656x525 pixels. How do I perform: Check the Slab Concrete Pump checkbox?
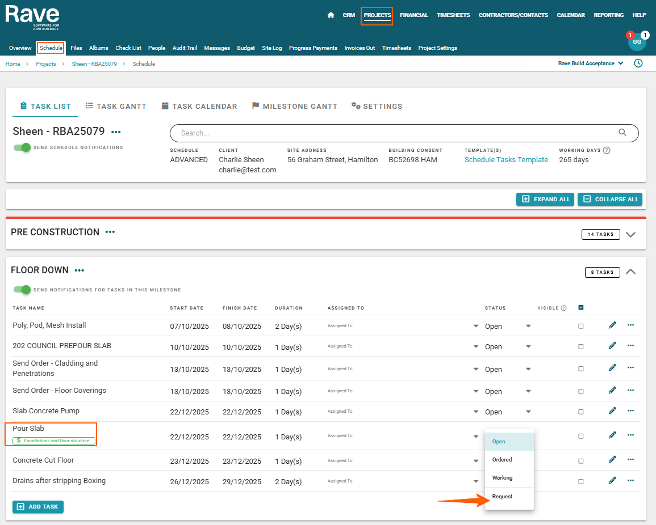click(580, 412)
